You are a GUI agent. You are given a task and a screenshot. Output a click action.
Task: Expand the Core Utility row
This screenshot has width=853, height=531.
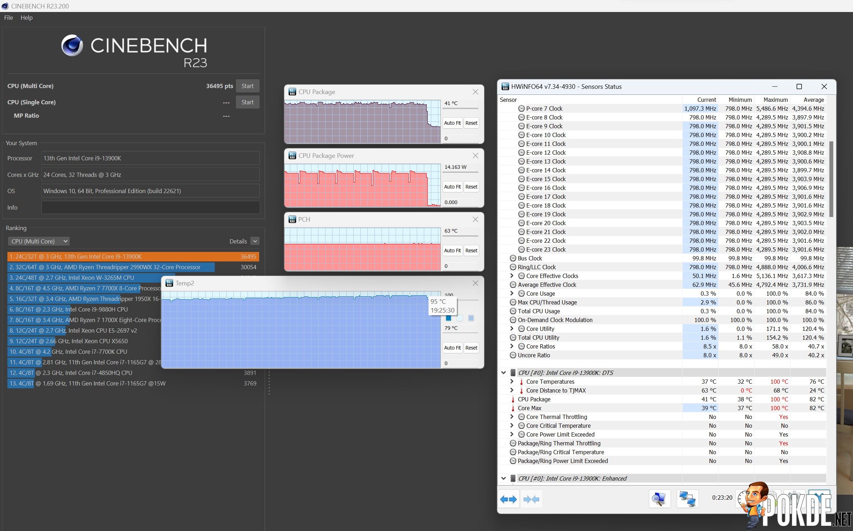512,329
